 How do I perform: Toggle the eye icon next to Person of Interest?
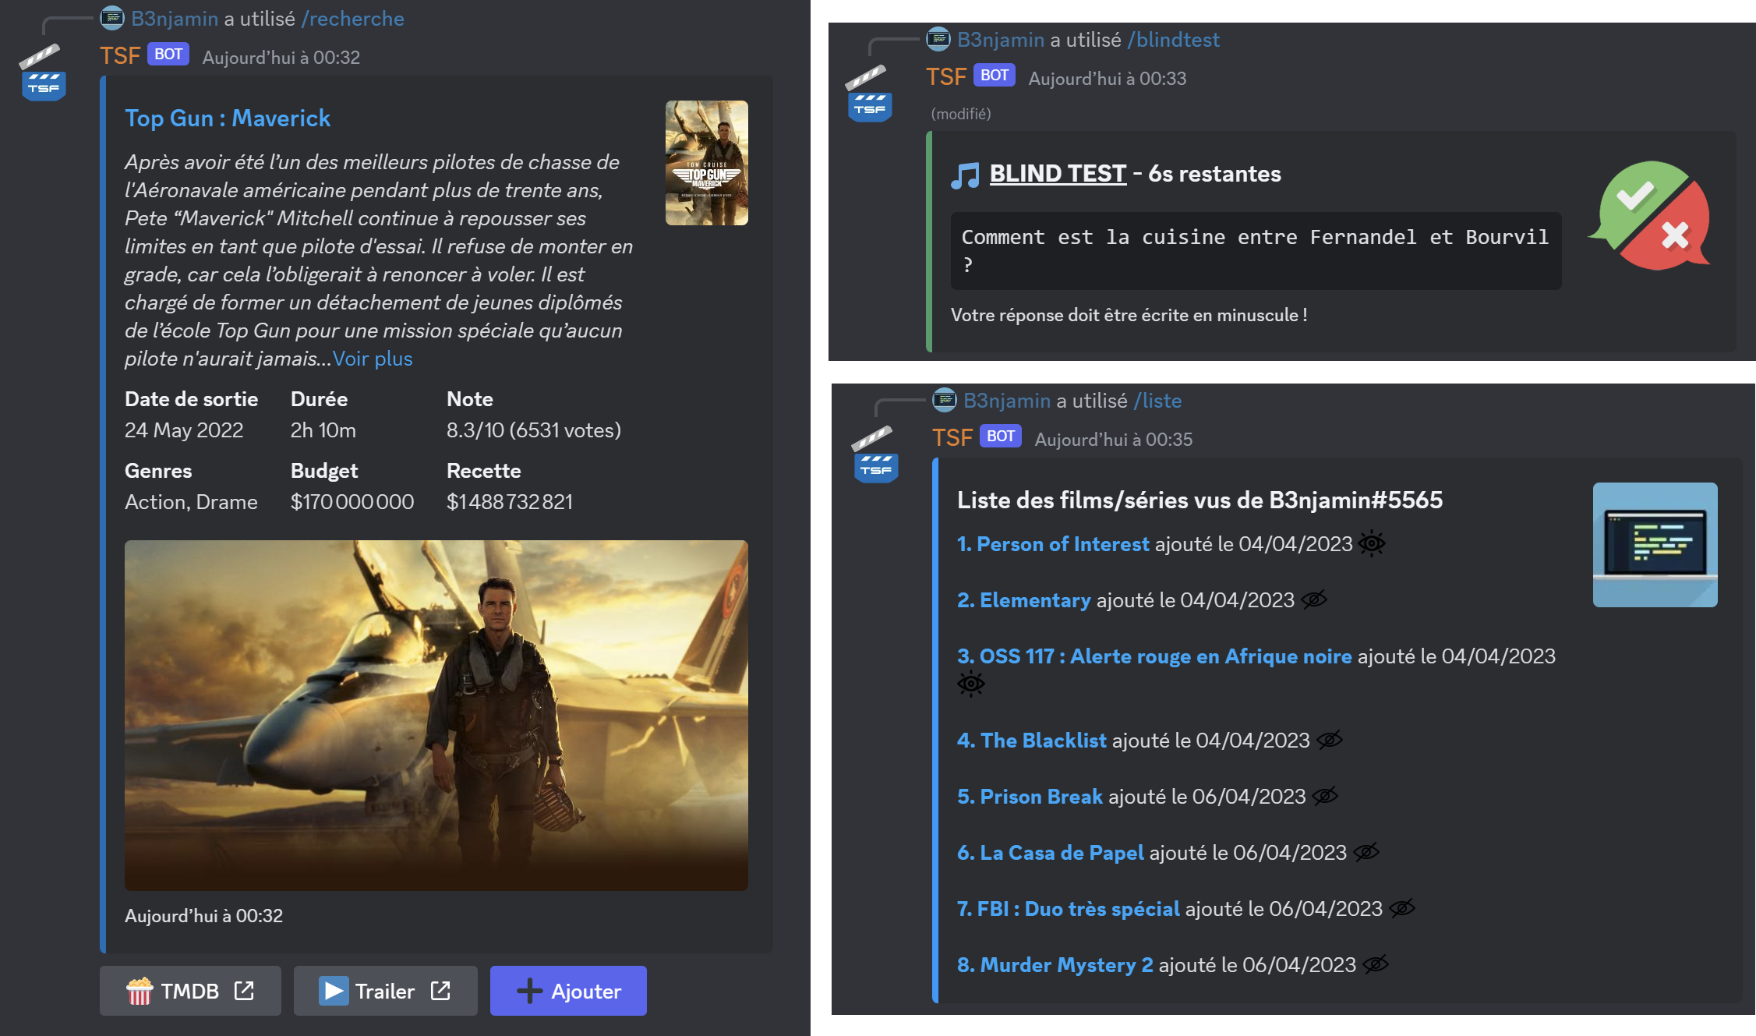coord(1372,543)
